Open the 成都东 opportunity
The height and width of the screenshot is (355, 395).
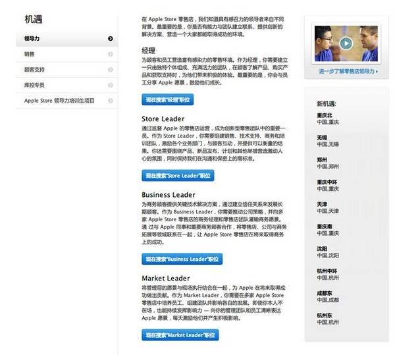325,293
